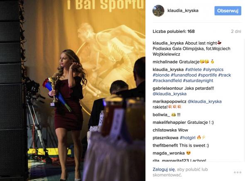
Task: Open magda_wronka commenter profile
Action: click(169, 153)
